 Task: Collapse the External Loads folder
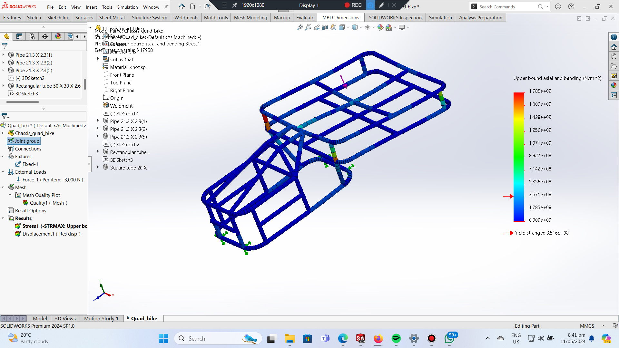click(x=3, y=172)
